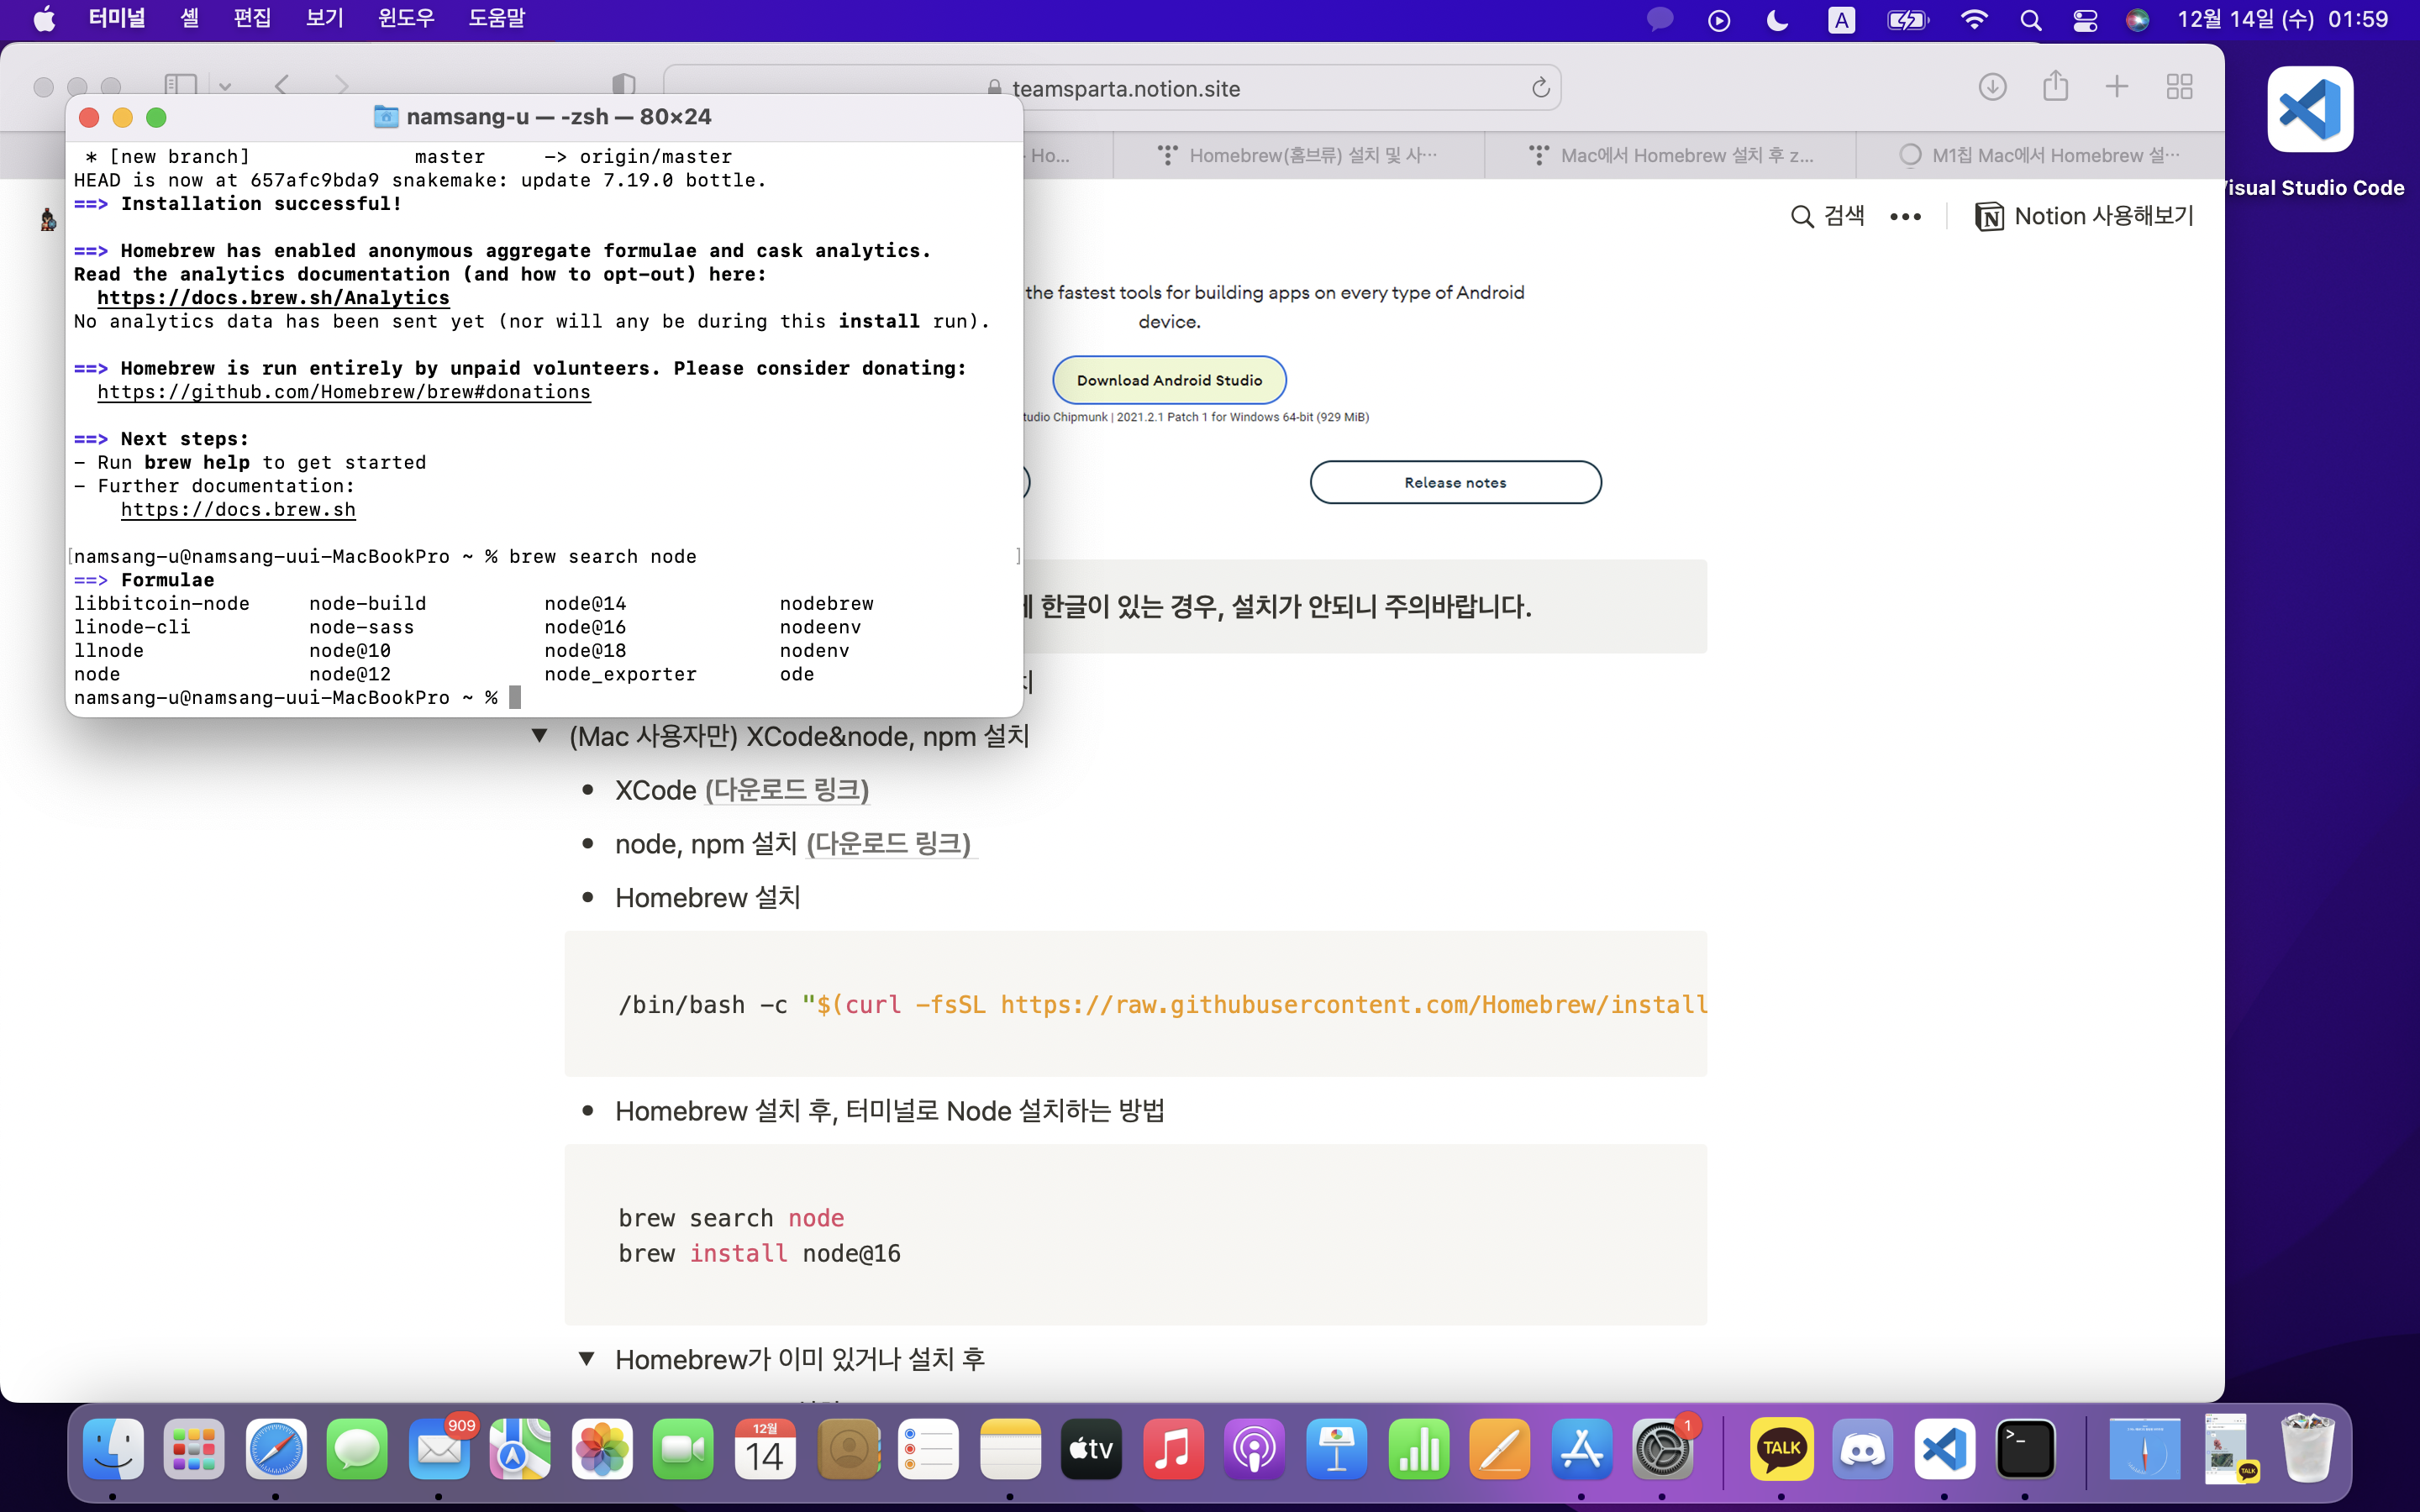Image resolution: width=2420 pixels, height=1512 pixels.
Task: Open Apple TV from the Dock
Action: click(1091, 1448)
